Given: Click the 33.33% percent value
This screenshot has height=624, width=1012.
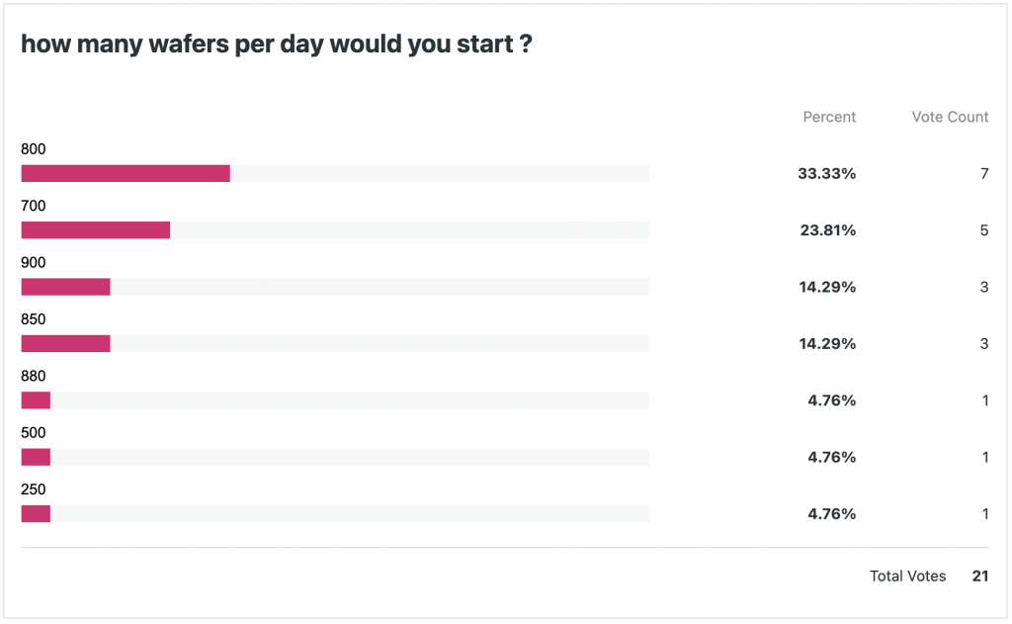Looking at the screenshot, I should 826,173.
